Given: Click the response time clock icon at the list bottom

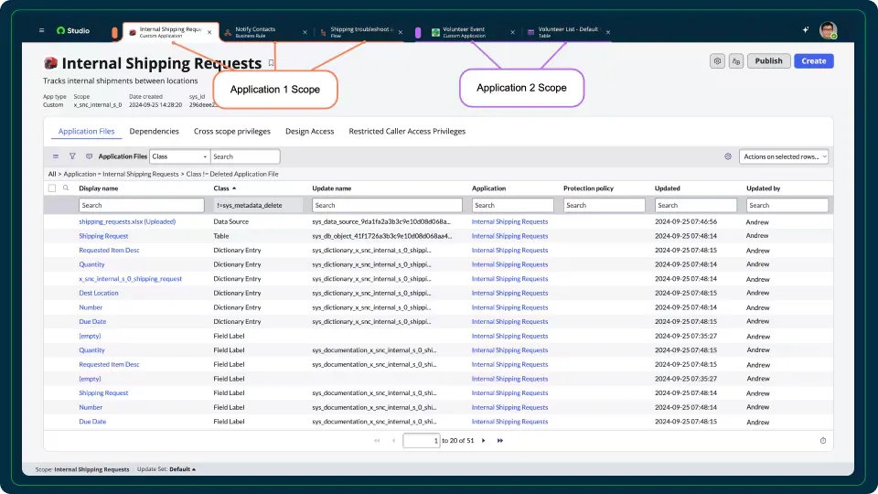Looking at the screenshot, I should 823,441.
